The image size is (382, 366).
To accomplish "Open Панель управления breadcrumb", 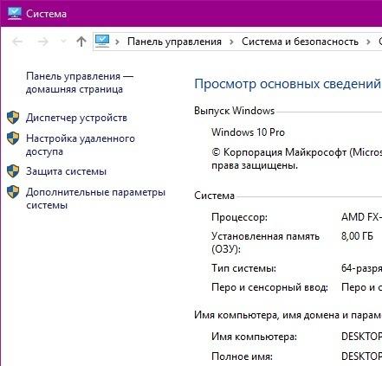I will pyautogui.click(x=174, y=42).
